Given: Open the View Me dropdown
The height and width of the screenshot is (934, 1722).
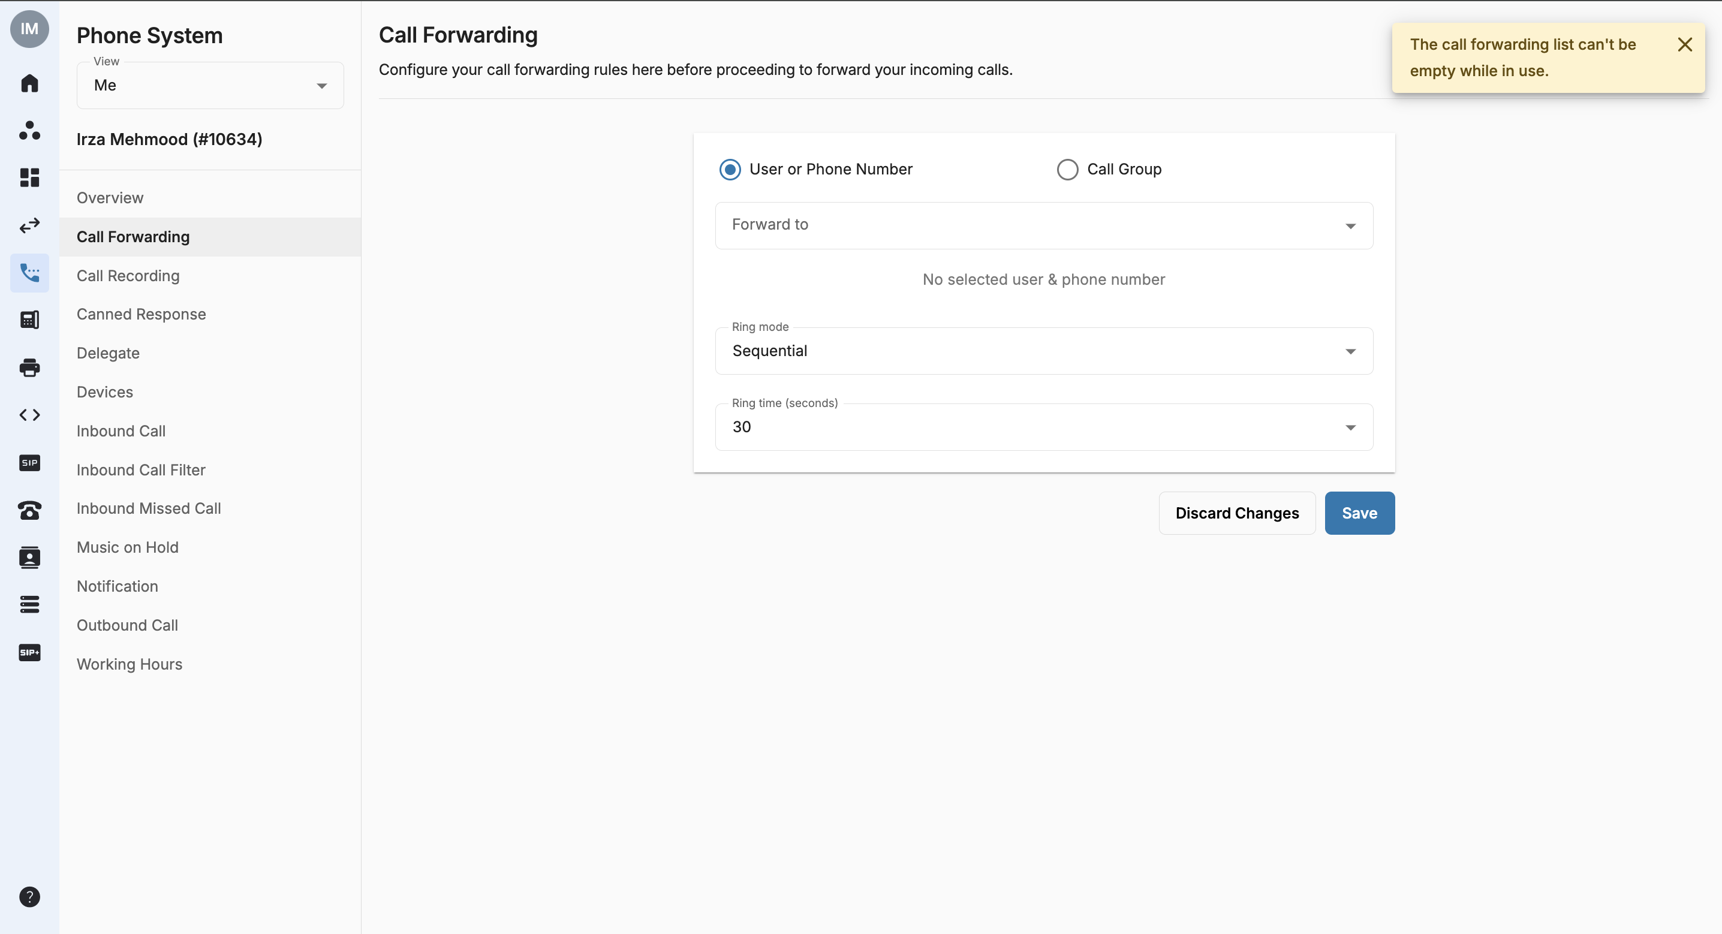Looking at the screenshot, I should (210, 86).
